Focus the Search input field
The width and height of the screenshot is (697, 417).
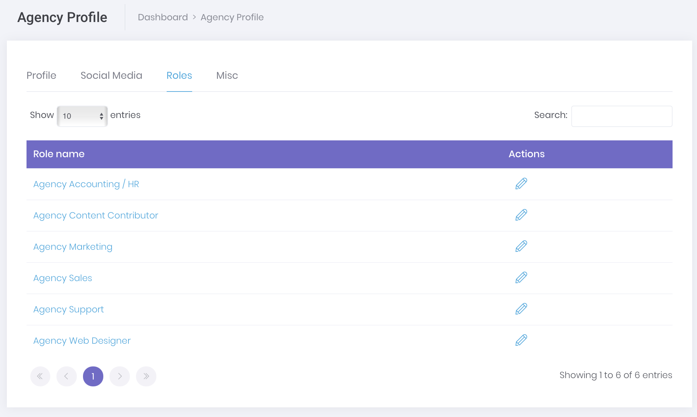point(622,116)
